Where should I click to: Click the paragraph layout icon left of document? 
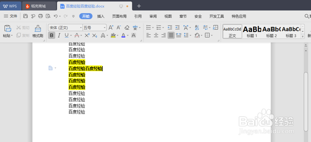(x=51, y=68)
